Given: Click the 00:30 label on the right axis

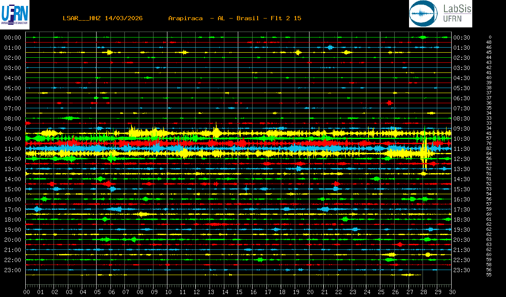Looking at the screenshot, I should 462,37.
